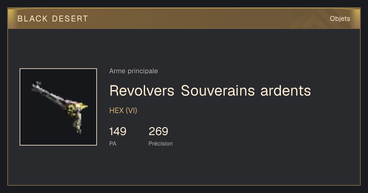Screen dimensions: 368x193
Task: Click the empty dark card area below stats
Action: pos(184,167)
